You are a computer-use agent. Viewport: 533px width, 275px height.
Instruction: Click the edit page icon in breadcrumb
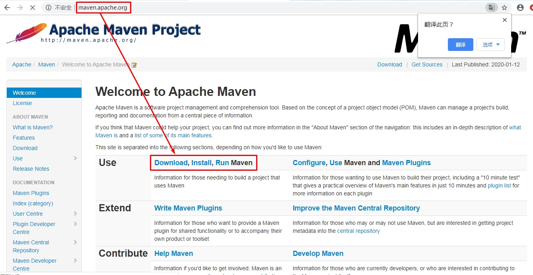pos(134,65)
